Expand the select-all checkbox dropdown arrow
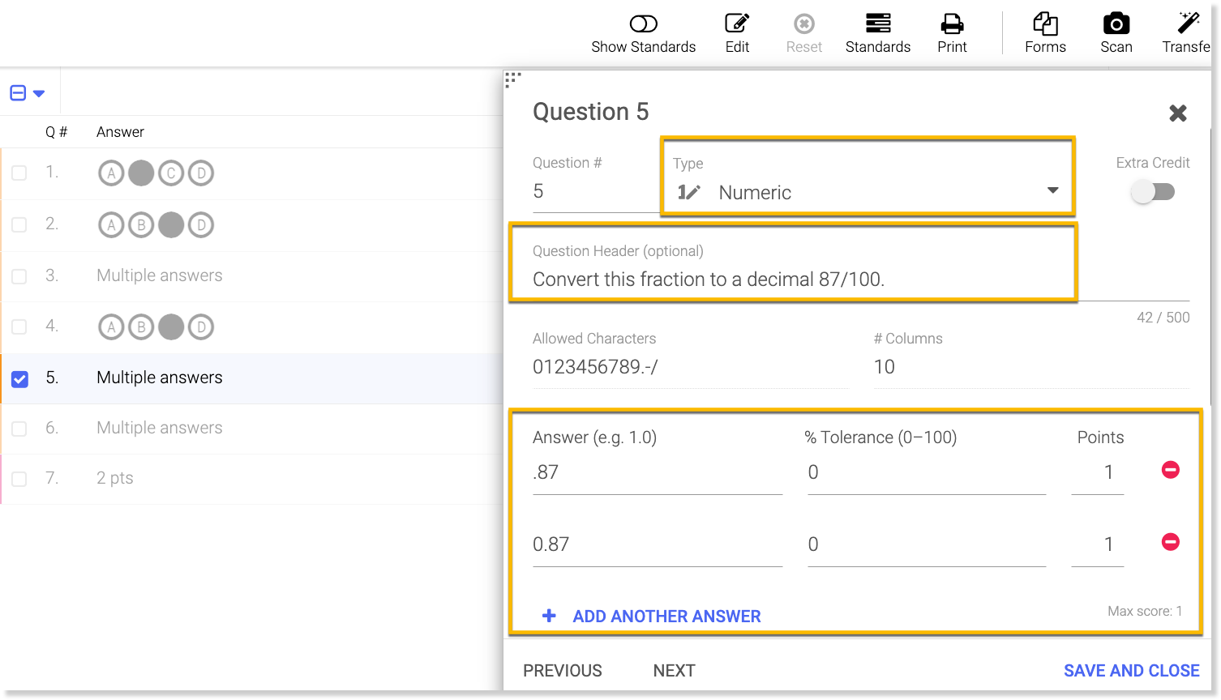Viewport: 1221px width, 700px height. coord(39,93)
